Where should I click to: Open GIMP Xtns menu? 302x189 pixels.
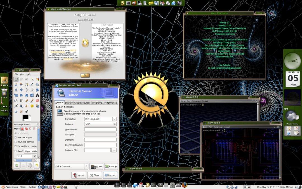(x=22, y=74)
